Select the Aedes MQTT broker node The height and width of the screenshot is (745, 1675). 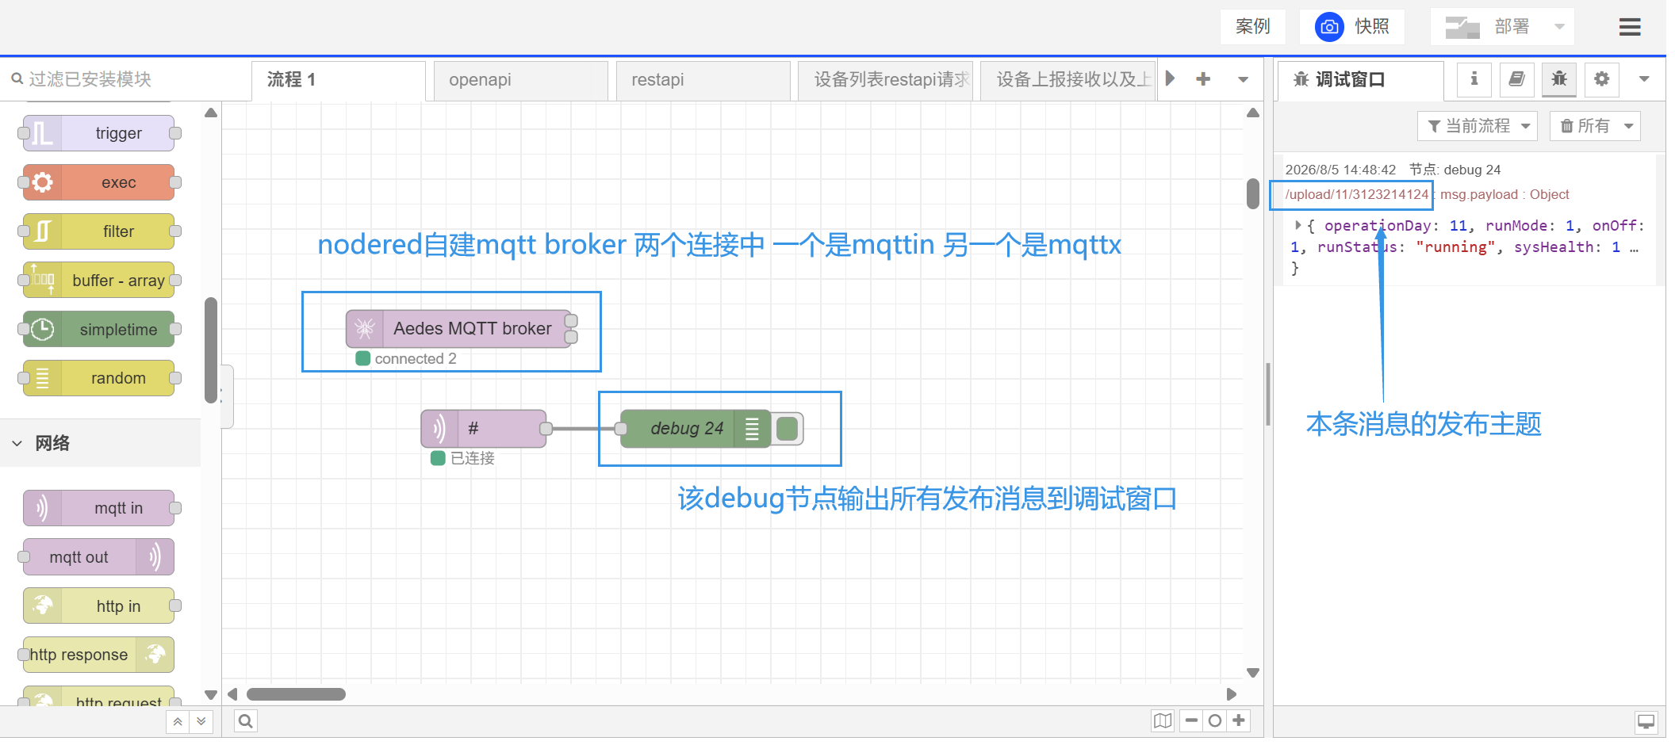(x=459, y=329)
